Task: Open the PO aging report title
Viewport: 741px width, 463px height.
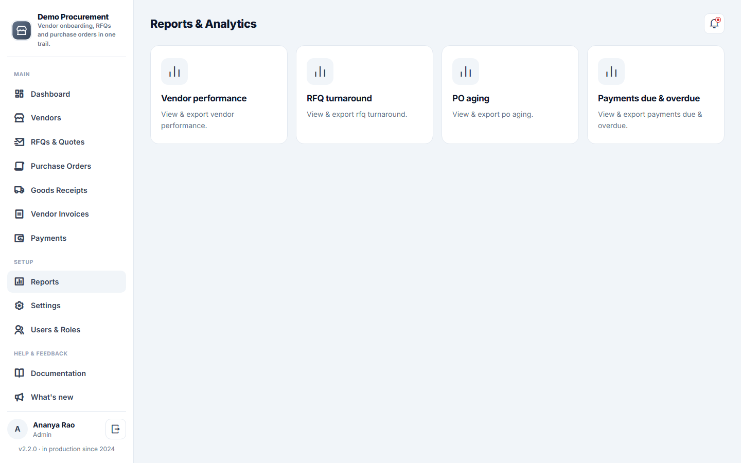Action: tap(471, 98)
